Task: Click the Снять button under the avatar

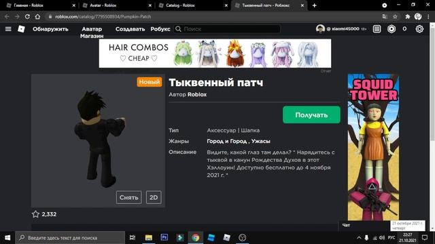Action: coord(128,197)
